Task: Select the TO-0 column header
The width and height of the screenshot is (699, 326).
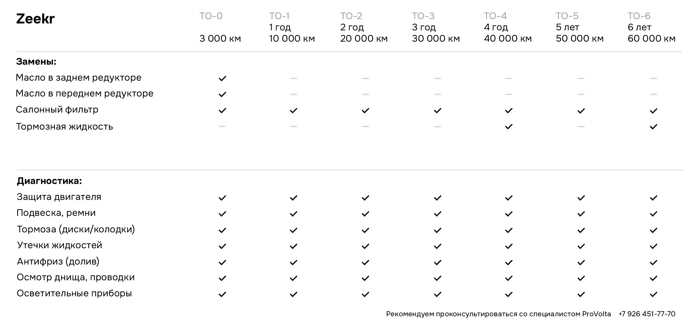Action: tap(211, 16)
